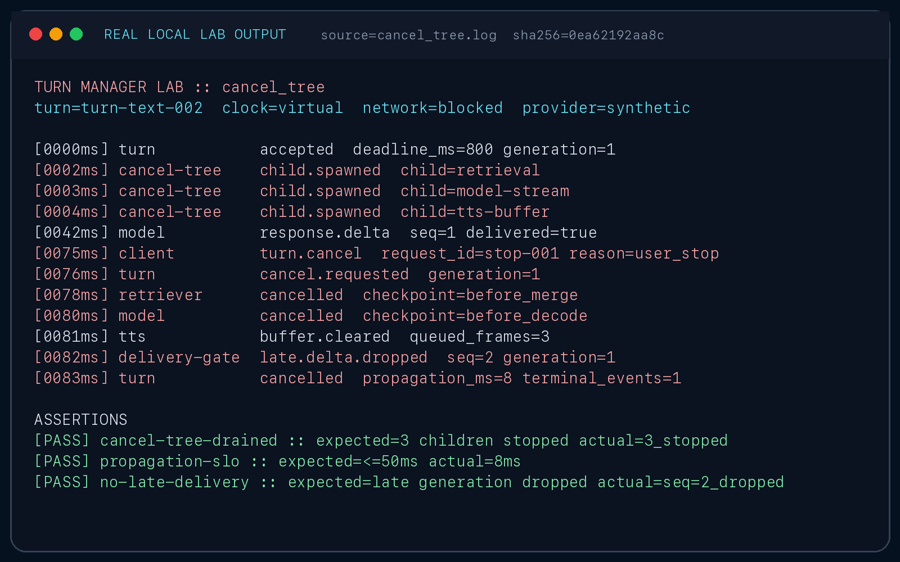The height and width of the screenshot is (562, 900).
Task: Click the propagation-slo PASS assertion
Action: (x=278, y=461)
